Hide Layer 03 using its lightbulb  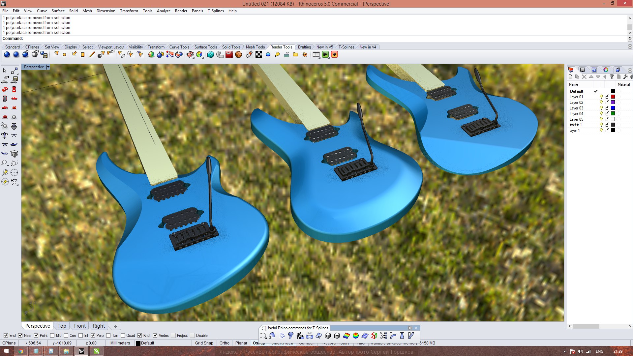coord(601,108)
